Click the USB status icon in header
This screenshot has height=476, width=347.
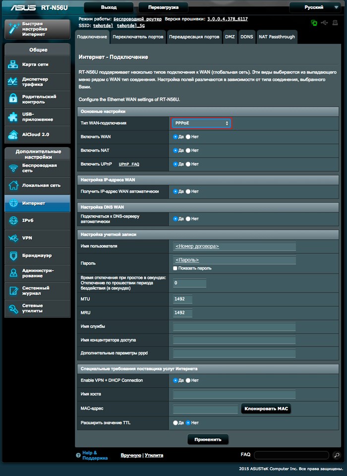coord(324,23)
